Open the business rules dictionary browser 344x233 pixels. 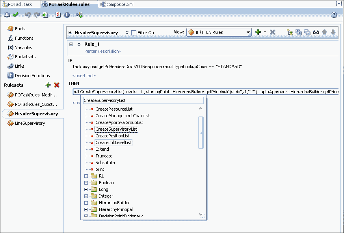[7, 14]
